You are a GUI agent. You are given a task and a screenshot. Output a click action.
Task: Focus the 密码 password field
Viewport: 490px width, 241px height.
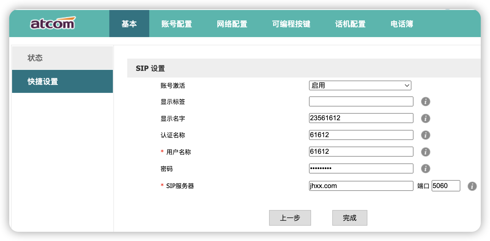361,168
